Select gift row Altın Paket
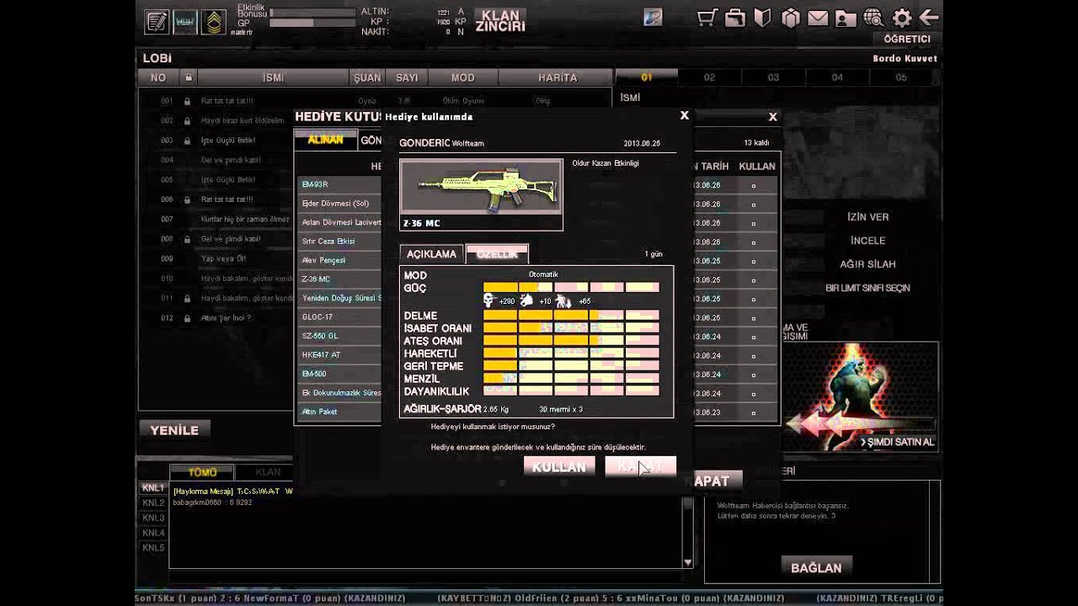This screenshot has height=606, width=1078. pyautogui.click(x=339, y=412)
